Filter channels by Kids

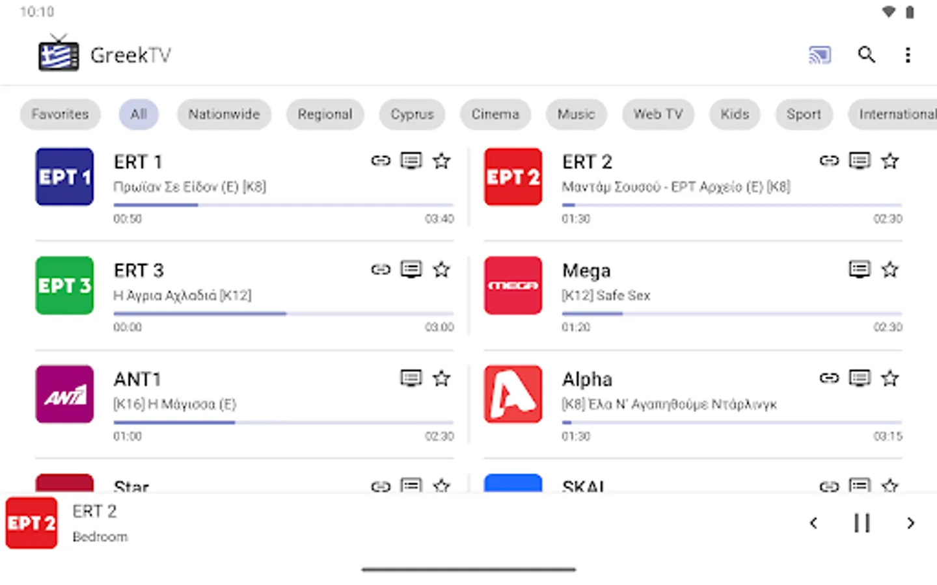point(735,114)
